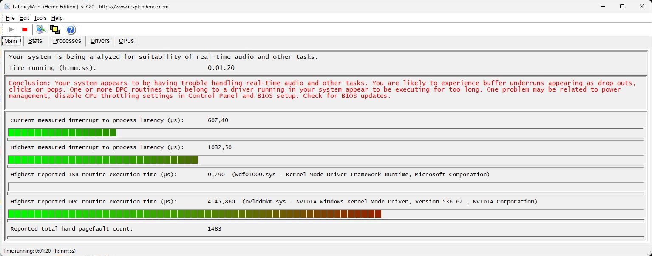Screen dimensions: 652x256
Task: Select highest latency value 1032,50
Action: pyautogui.click(x=220, y=147)
